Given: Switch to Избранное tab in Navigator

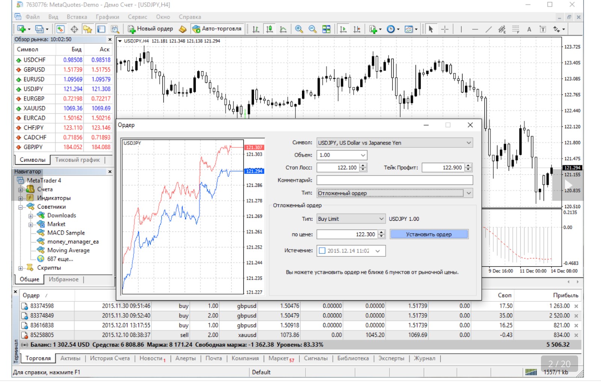Looking at the screenshot, I should pyautogui.click(x=63, y=279).
